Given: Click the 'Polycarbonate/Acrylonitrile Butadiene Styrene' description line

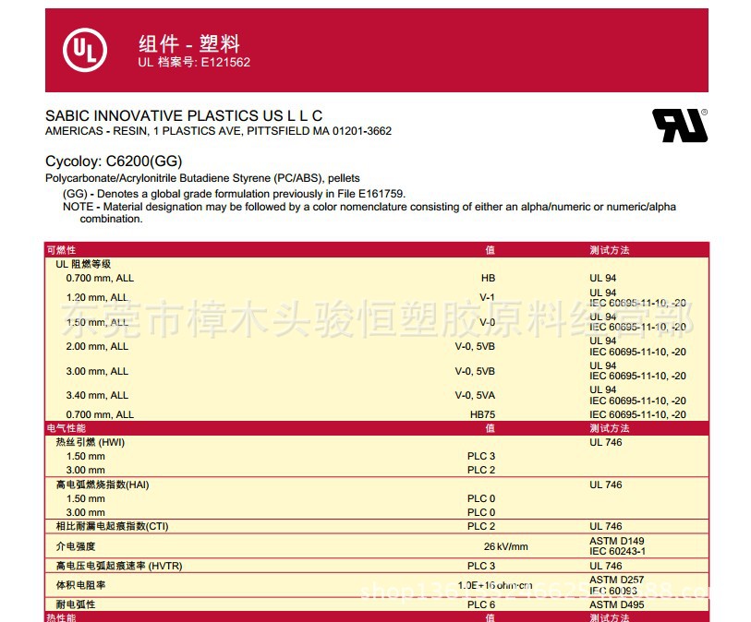Looking at the screenshot, I should pyautogui.click(x=202, y=178).
